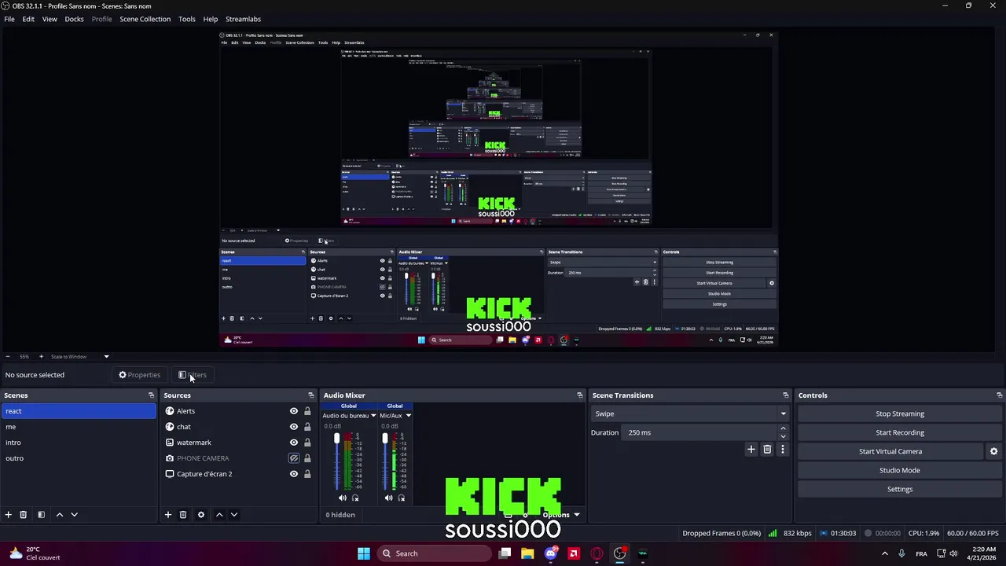Viewport: 1006px width, 566px height.
Task: Move source up in Sources toolbar
Action: [x=219, y=515]
